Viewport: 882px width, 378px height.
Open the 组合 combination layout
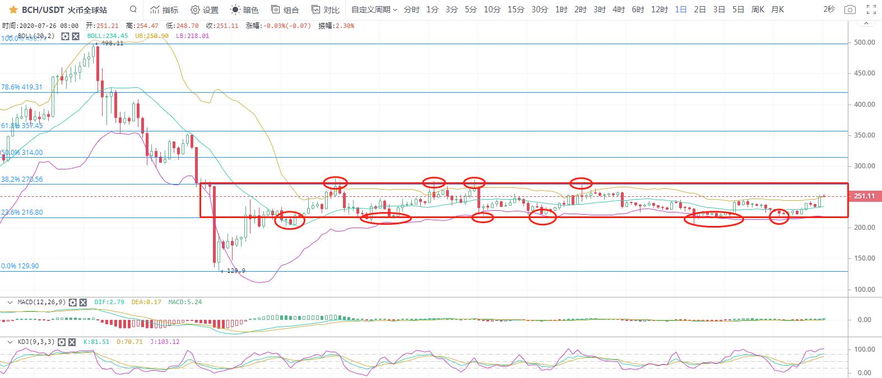(285, 10)
